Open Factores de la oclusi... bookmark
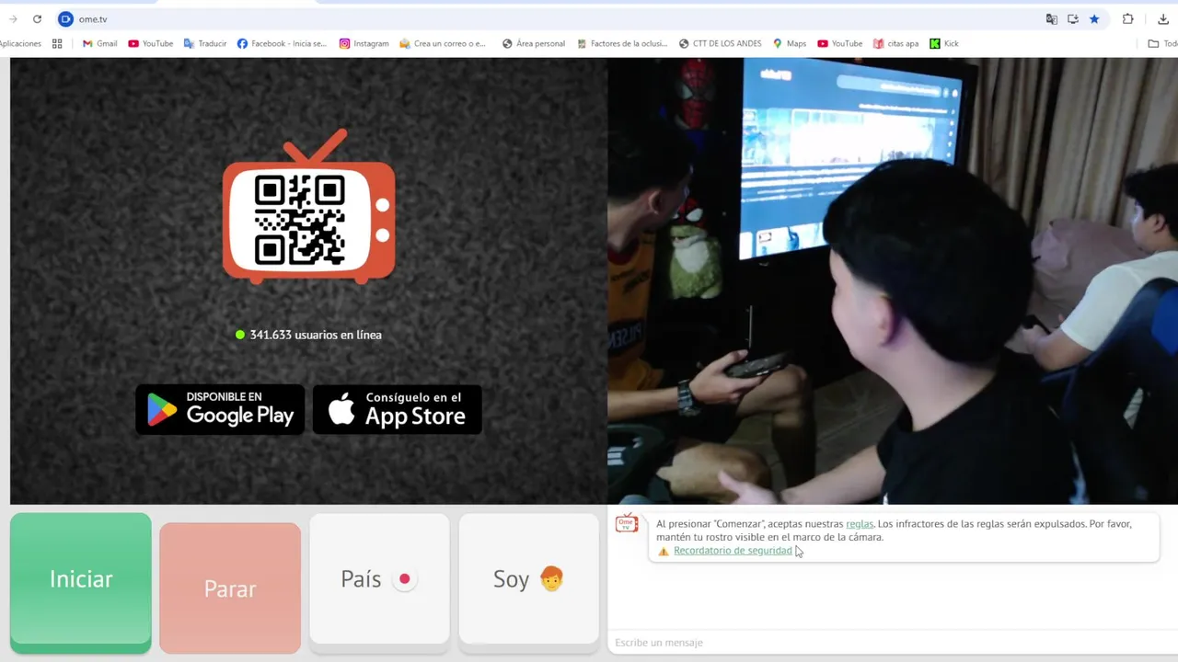The width and height of the screenshot is (1178, 662). [622, 43]
